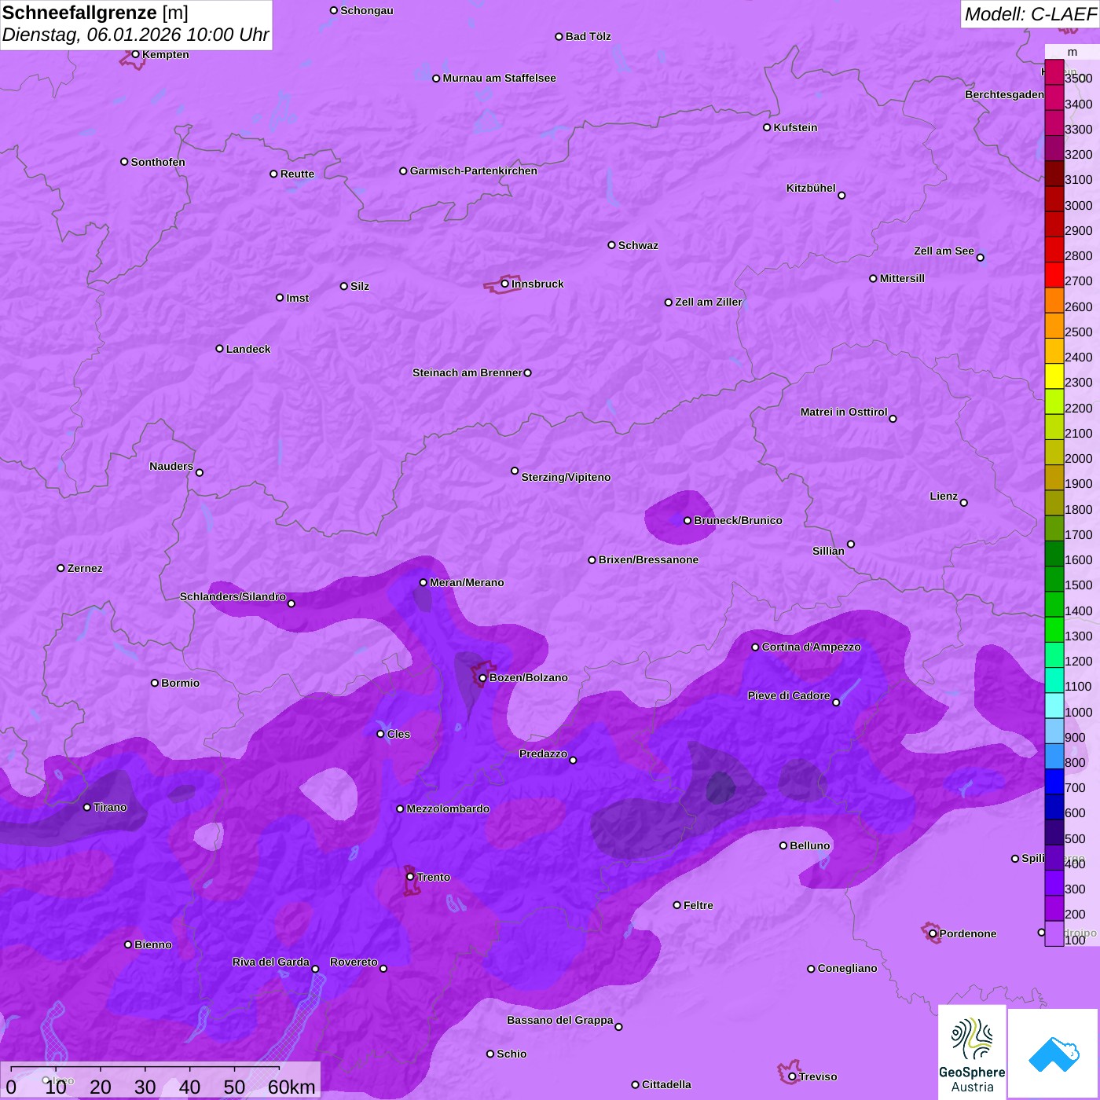Screen dimensions: 1100x1100
Task: Click the "Schlanders/Silandro" label
Action: tap(233, 596)
